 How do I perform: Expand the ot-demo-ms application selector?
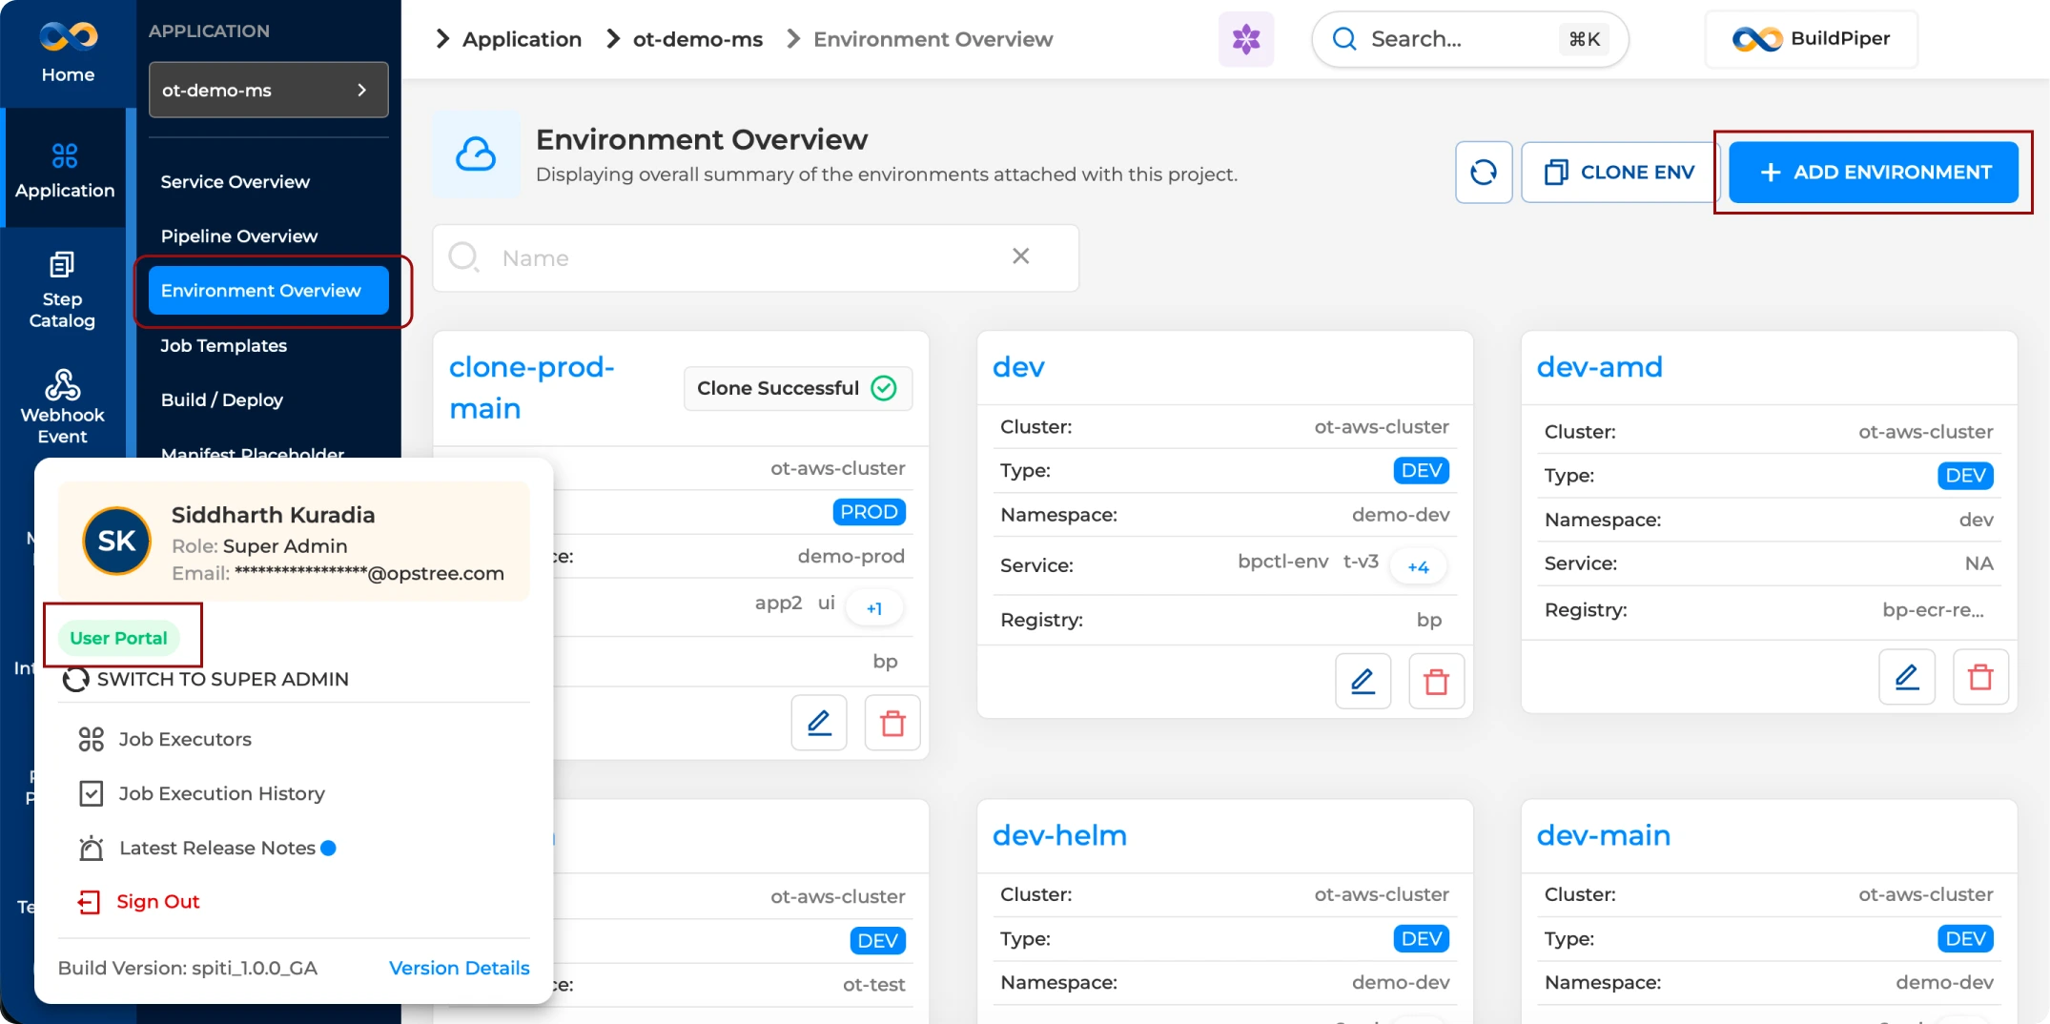pyautogui.click(x=268, y=90)
